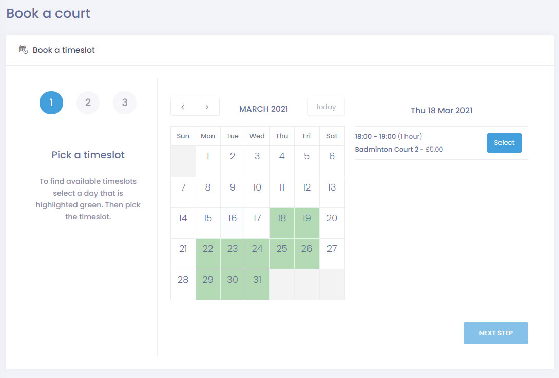Choose Friday 19 March green date
The image size is (559, 378).
[x=306, y=223]
